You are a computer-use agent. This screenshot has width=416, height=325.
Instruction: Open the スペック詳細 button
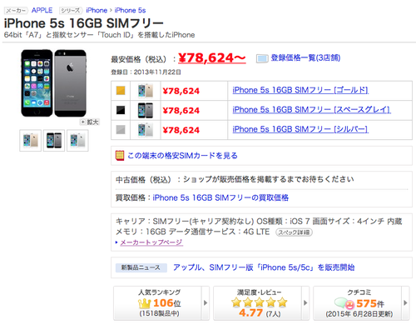294,232
